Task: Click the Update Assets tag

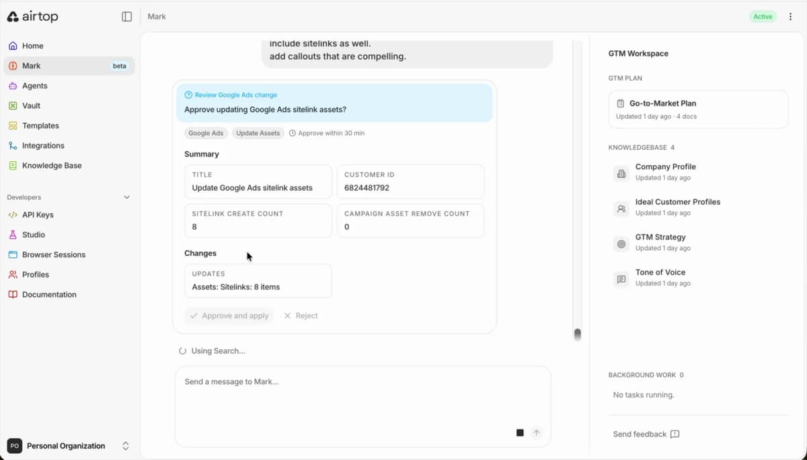Action: pos(258,133)
